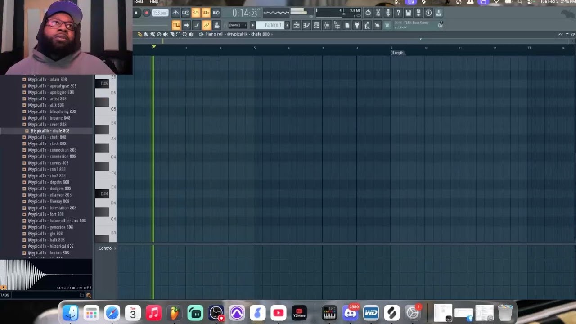The height and width of the screenshot is (324, 576).
Task: Click the stop playback button
Action: (136, 13)
